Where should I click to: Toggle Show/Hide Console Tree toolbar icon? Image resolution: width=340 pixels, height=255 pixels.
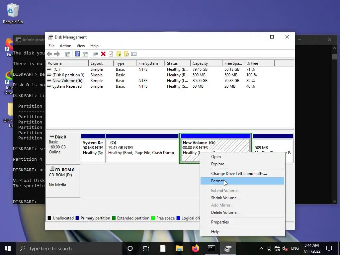[x=67, y=54]
